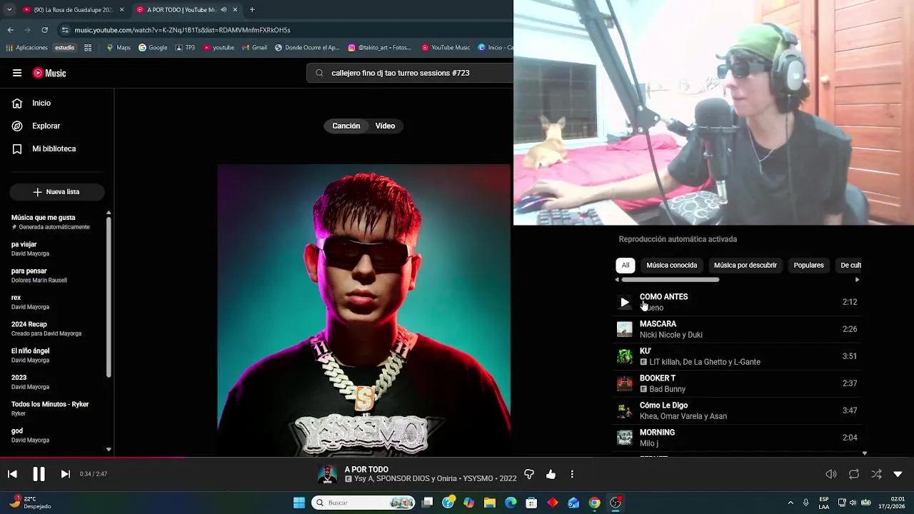Image resolution: width=914 pixels, height=514 pixels.
Task: Open OBS Studio from the taskbar
Action: 616,503
